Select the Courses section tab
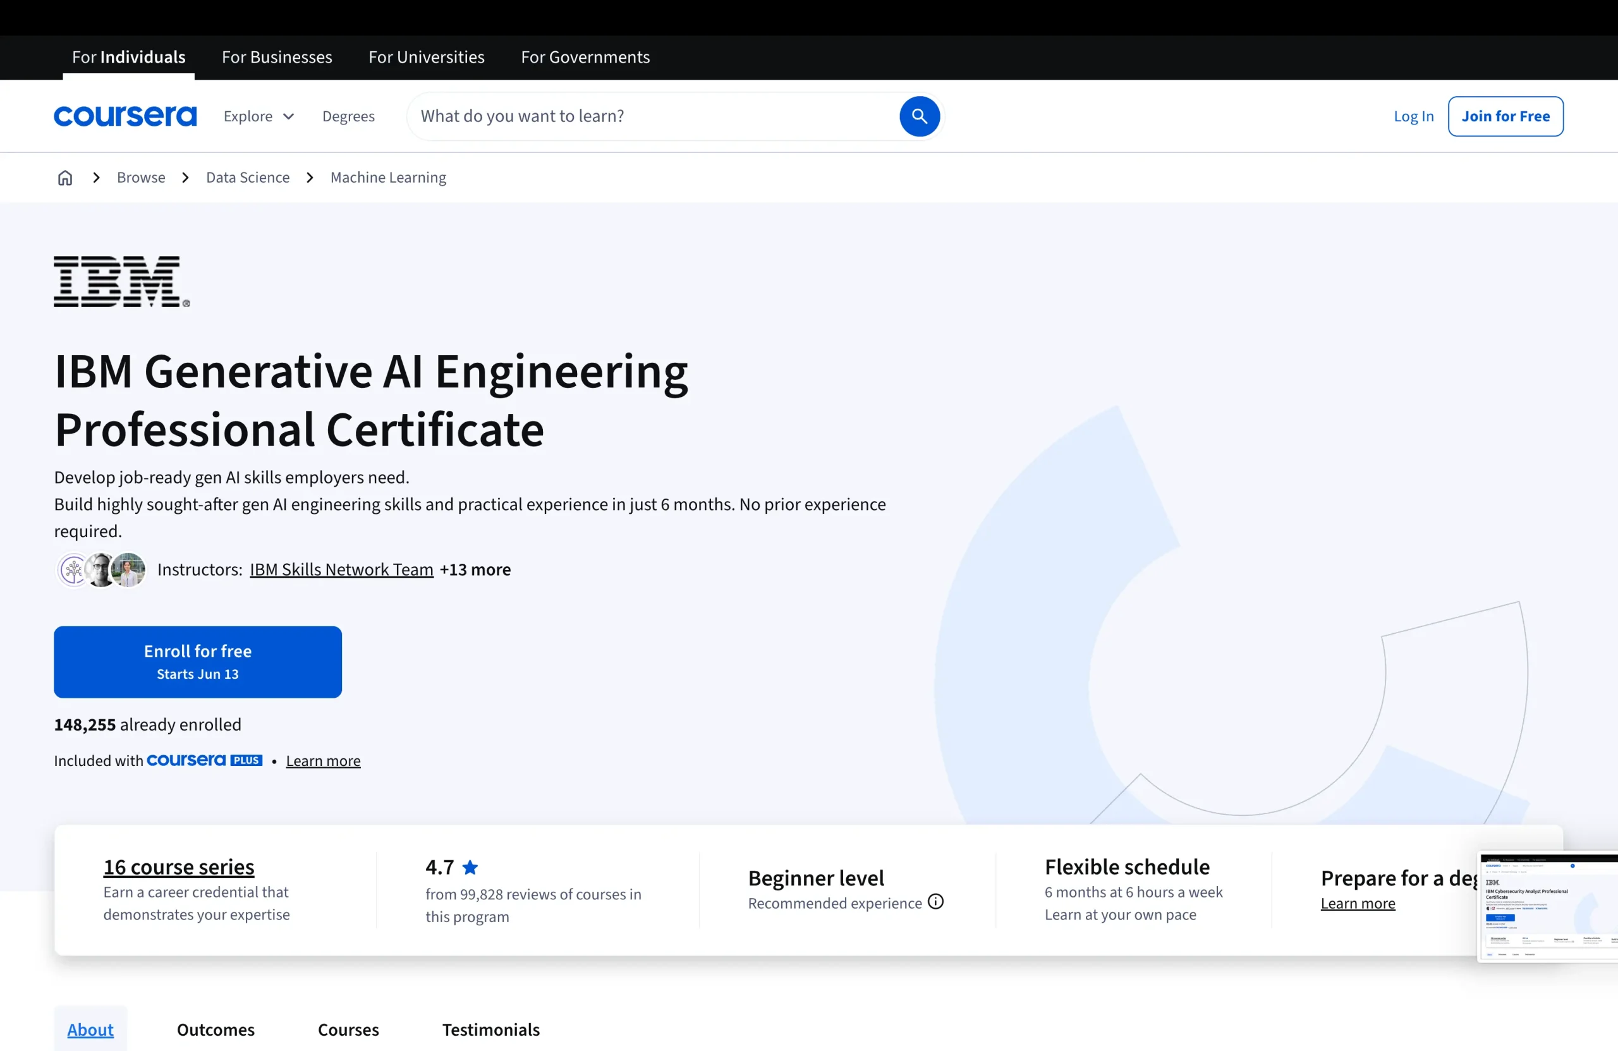The height and width of the screenshot is (1051, 1618). coord(348,1030)
